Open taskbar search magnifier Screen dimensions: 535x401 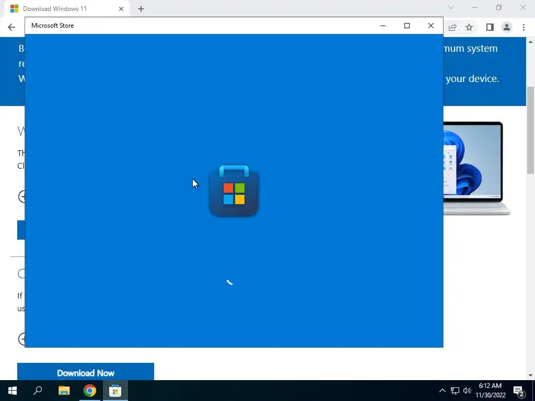click(x=38, y=391)
